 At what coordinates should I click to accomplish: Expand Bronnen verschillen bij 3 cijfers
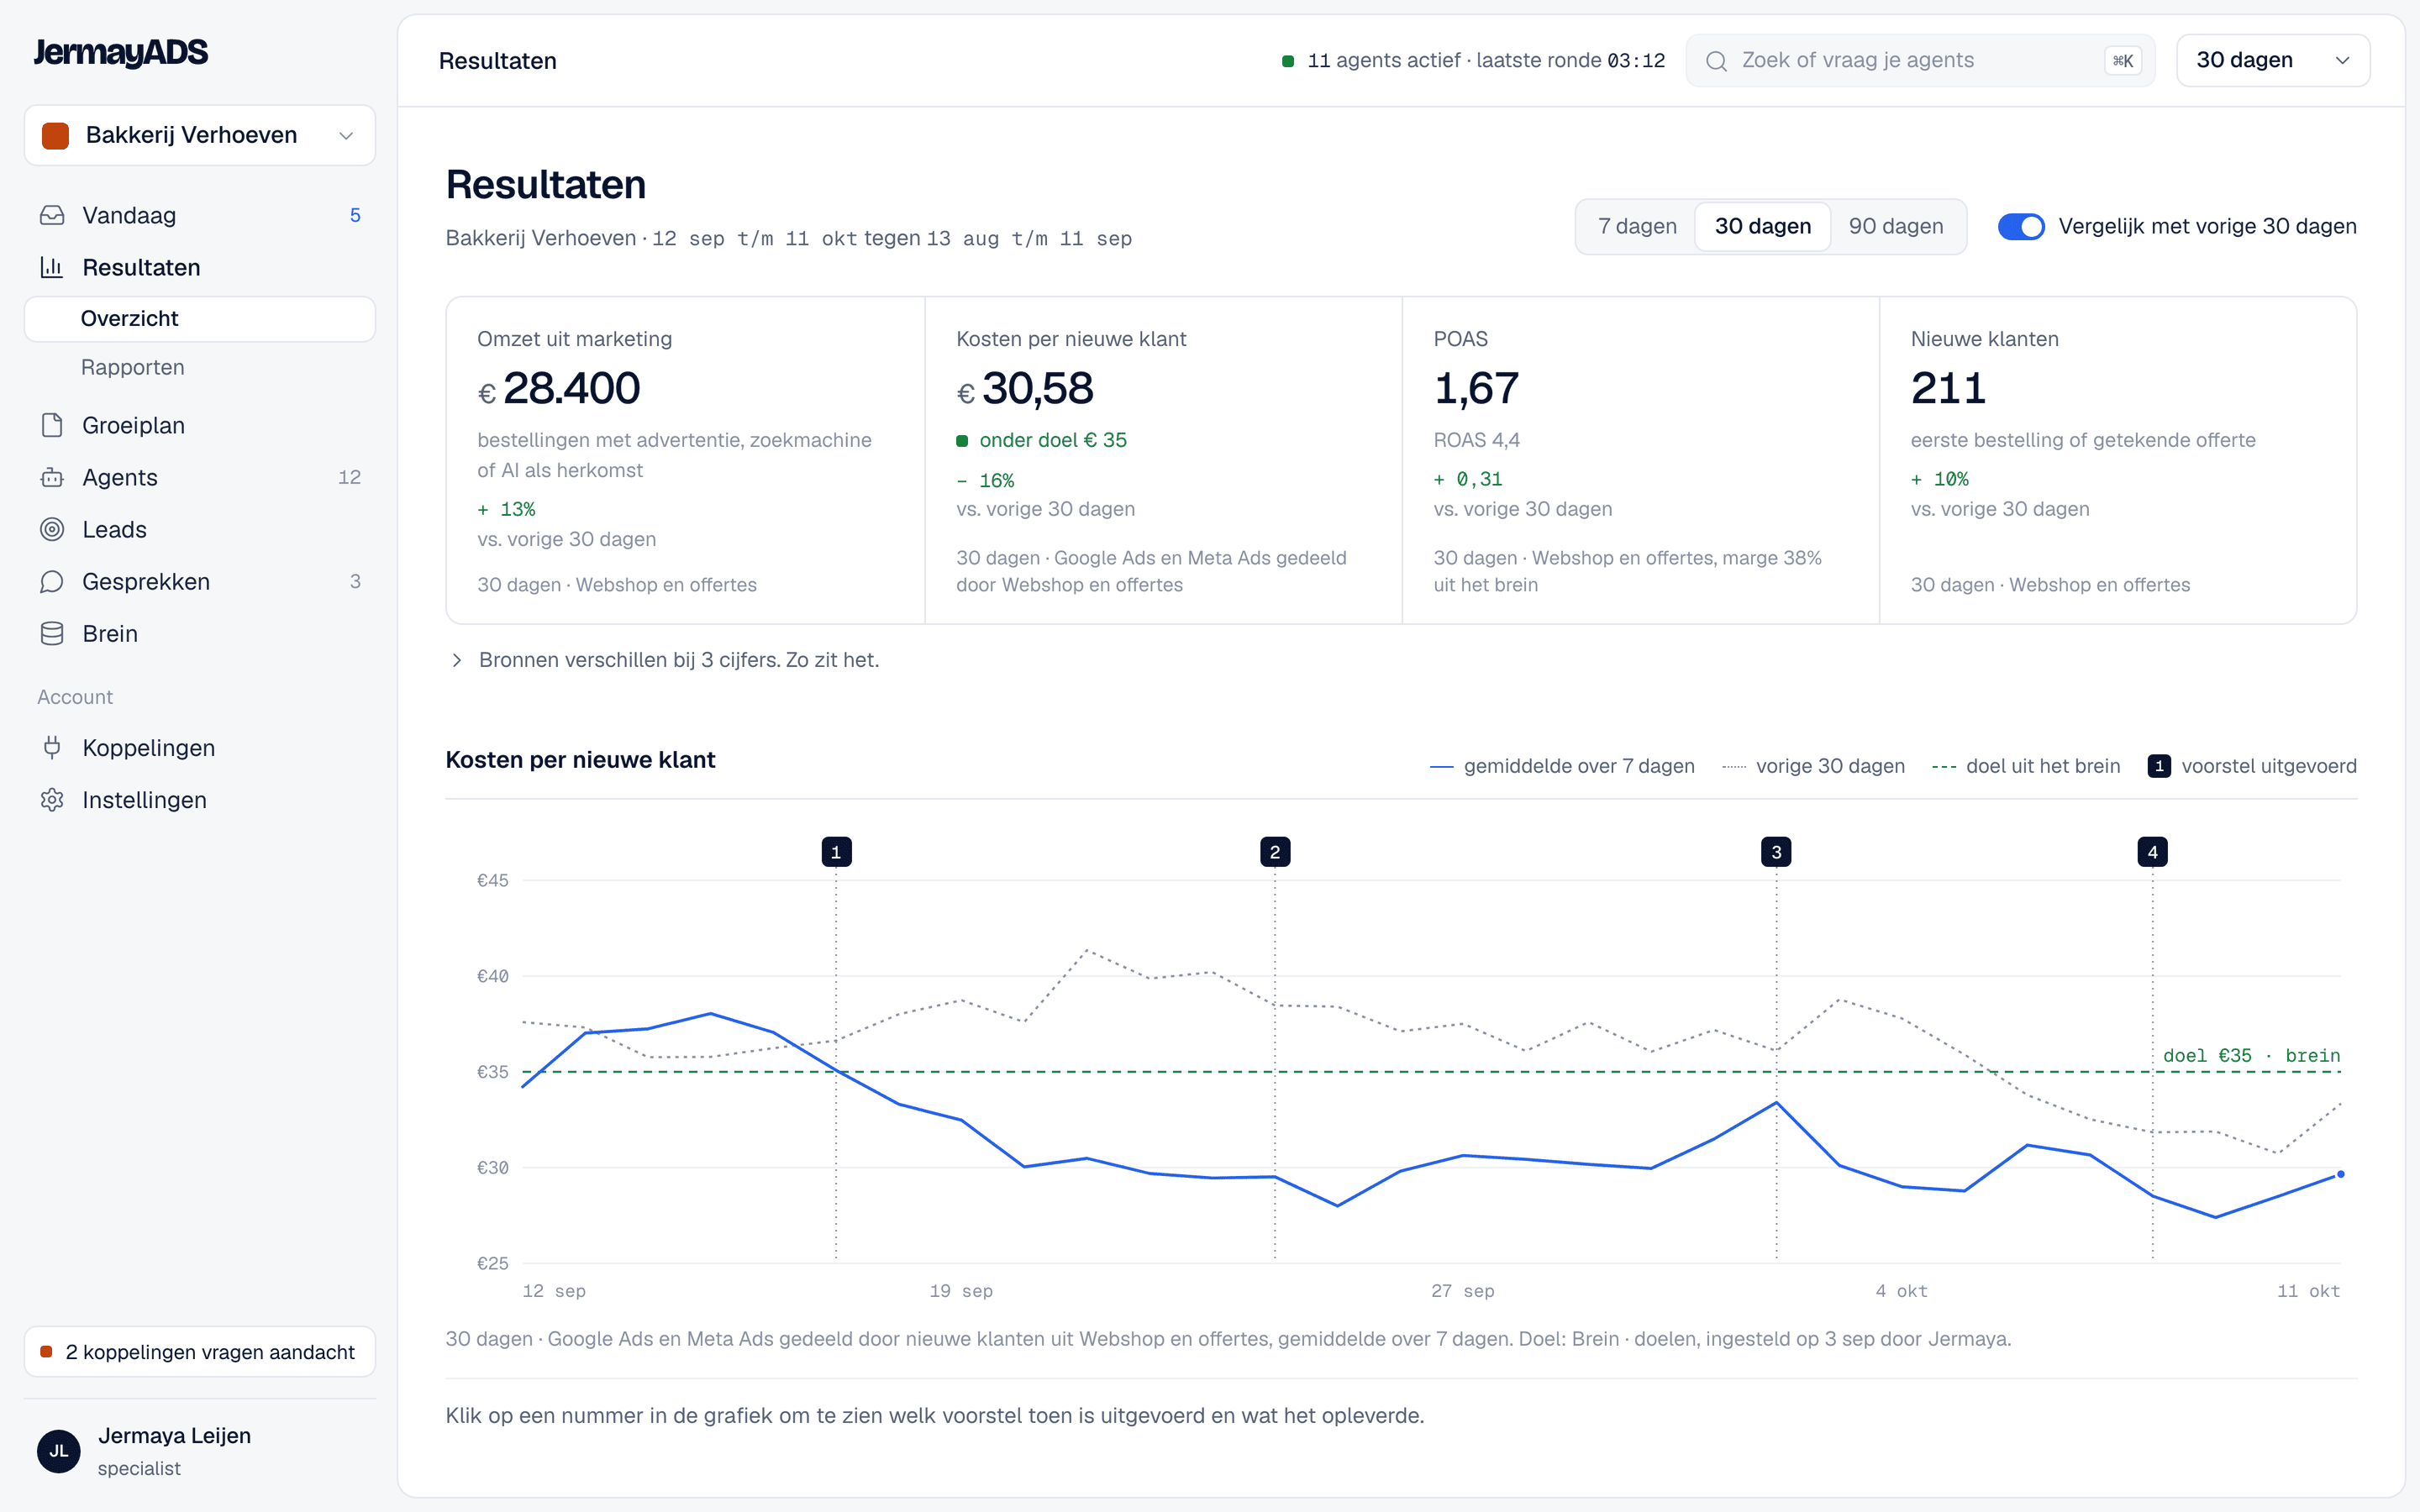(x=663, y=660)
